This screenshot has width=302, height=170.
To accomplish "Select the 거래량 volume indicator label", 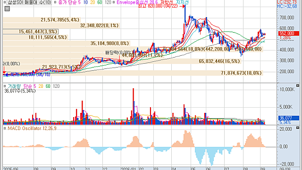I will [x=14, y=86].
